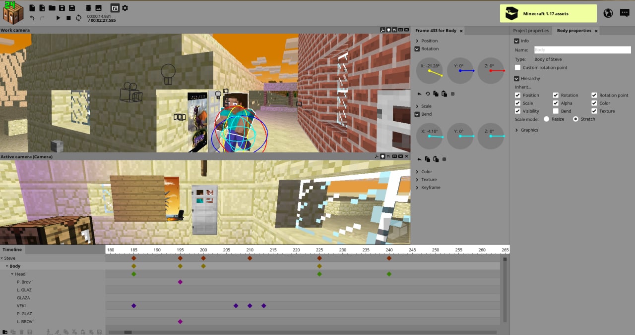Click the Name input field
The image size is (635, 335).
click(582, 49)
